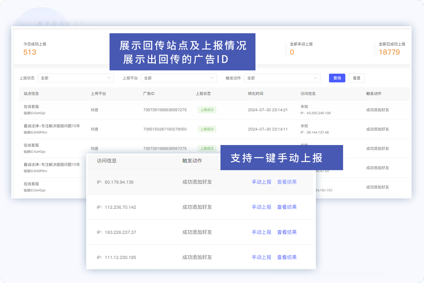Click the blue 查询 query button
The width and height of the screenshot is (424, 283).
click(337, 78)
